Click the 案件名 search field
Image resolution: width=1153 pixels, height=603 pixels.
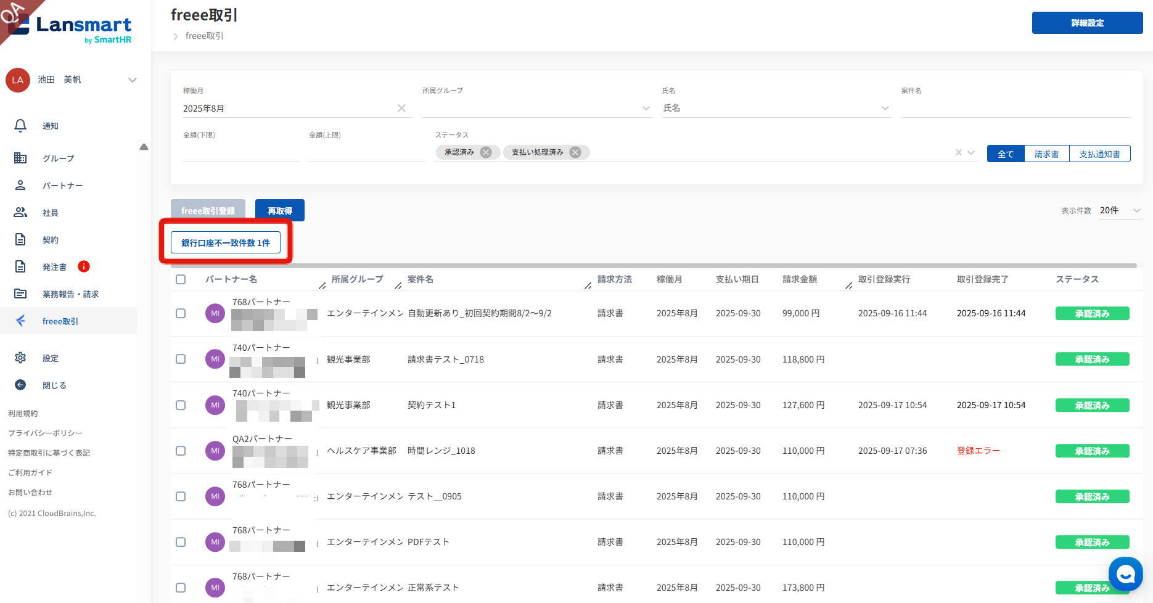point(1016,108)
